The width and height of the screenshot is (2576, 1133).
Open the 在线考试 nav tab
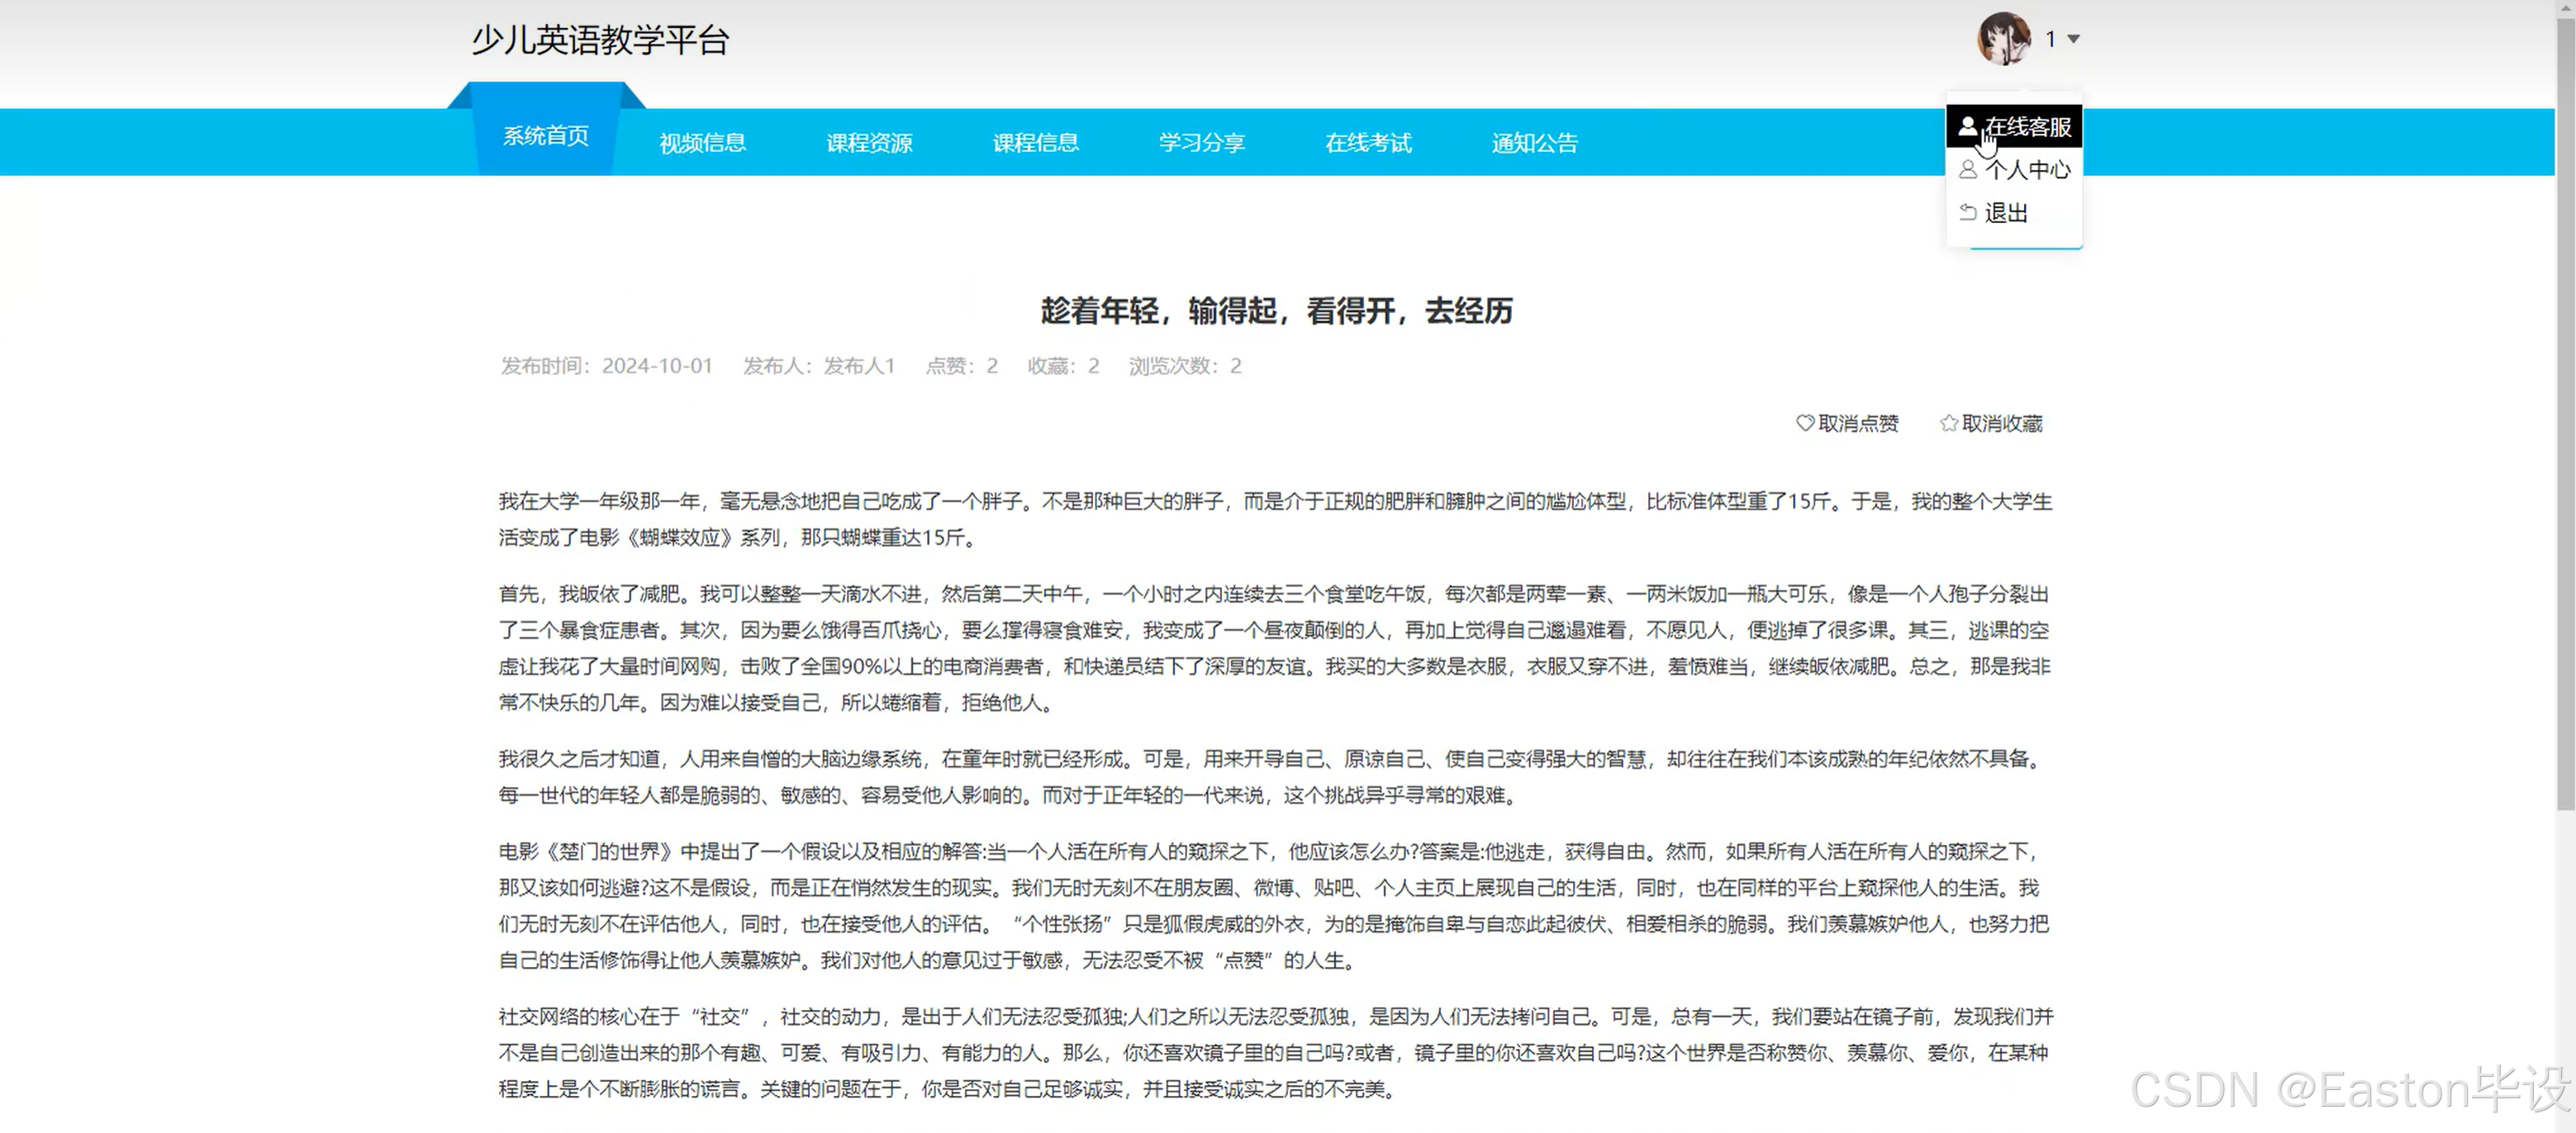tap(1368, 142)
